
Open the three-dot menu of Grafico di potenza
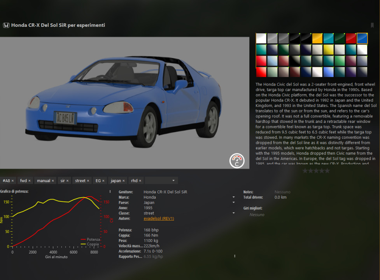click(110, 191)
